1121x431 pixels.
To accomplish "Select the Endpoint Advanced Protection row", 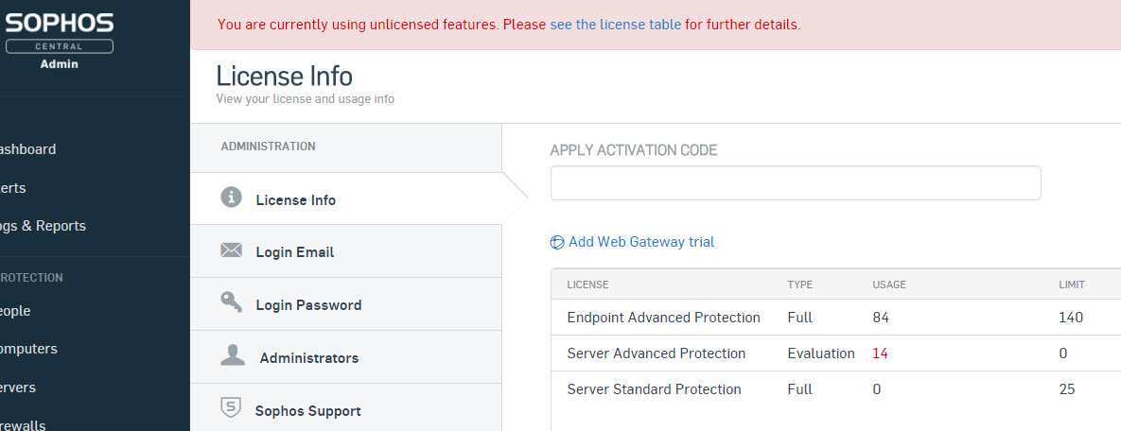I will (836, 318).
